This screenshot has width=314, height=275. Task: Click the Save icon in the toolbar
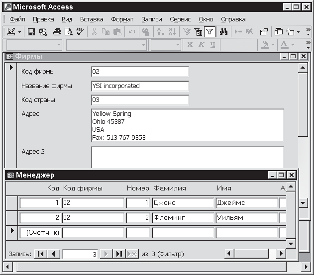31,32
